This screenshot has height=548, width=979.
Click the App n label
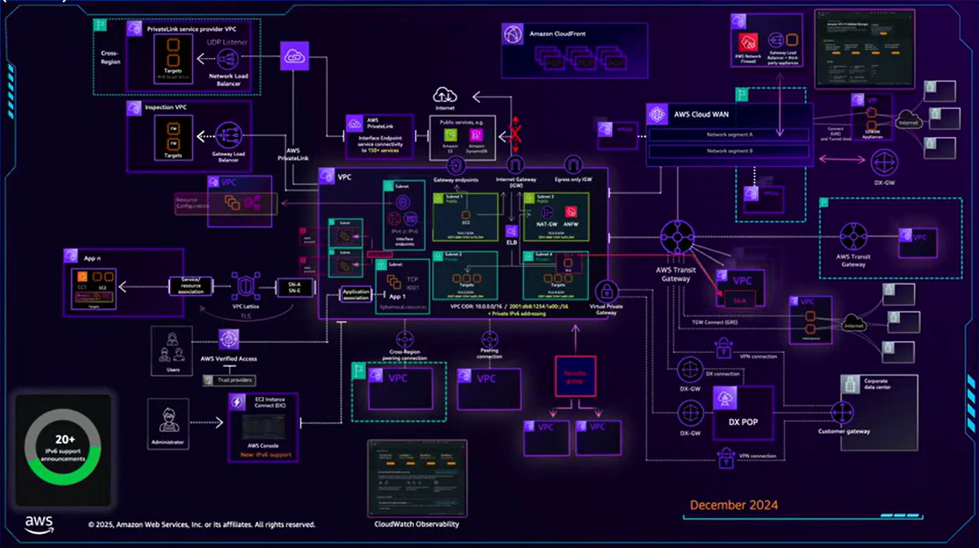[94, 259]
